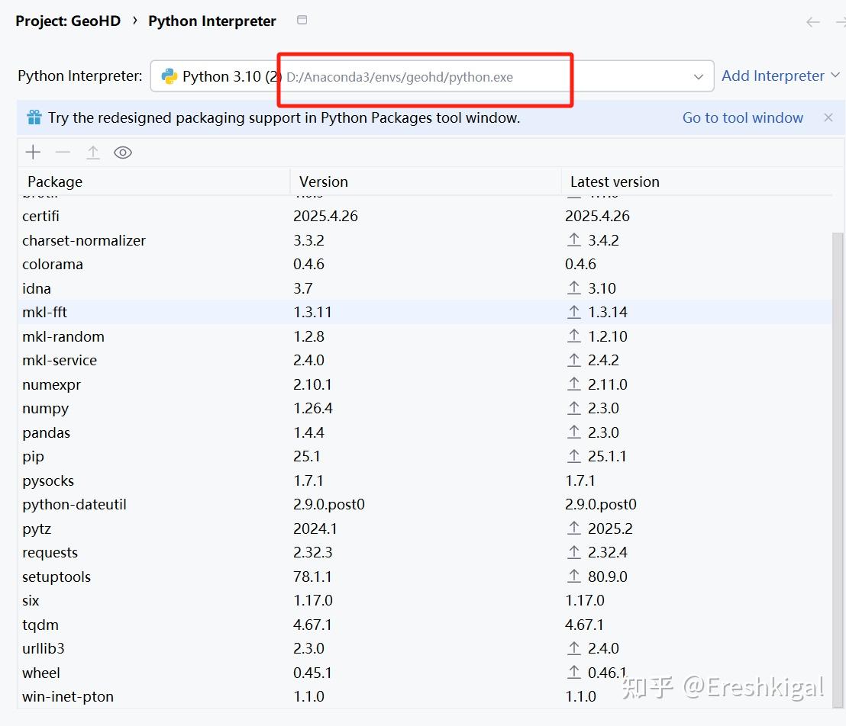
Task: Sort by the Latest version column header
Action: [615, 181]
